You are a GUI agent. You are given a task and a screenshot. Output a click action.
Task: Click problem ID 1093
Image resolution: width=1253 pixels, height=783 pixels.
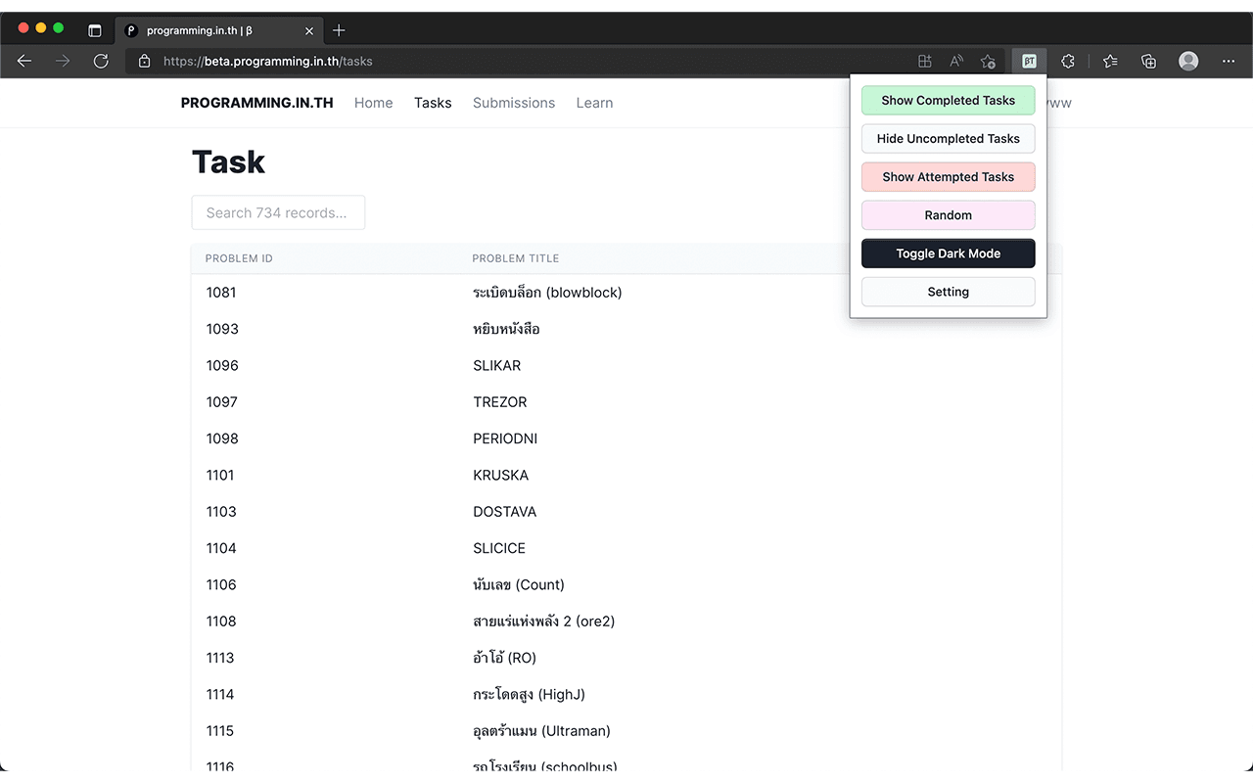pos(222,329)
